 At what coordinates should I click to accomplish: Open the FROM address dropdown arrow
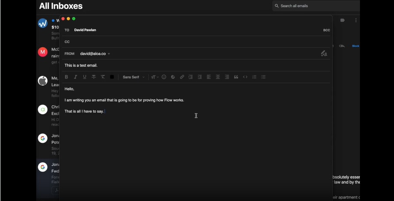109,54
